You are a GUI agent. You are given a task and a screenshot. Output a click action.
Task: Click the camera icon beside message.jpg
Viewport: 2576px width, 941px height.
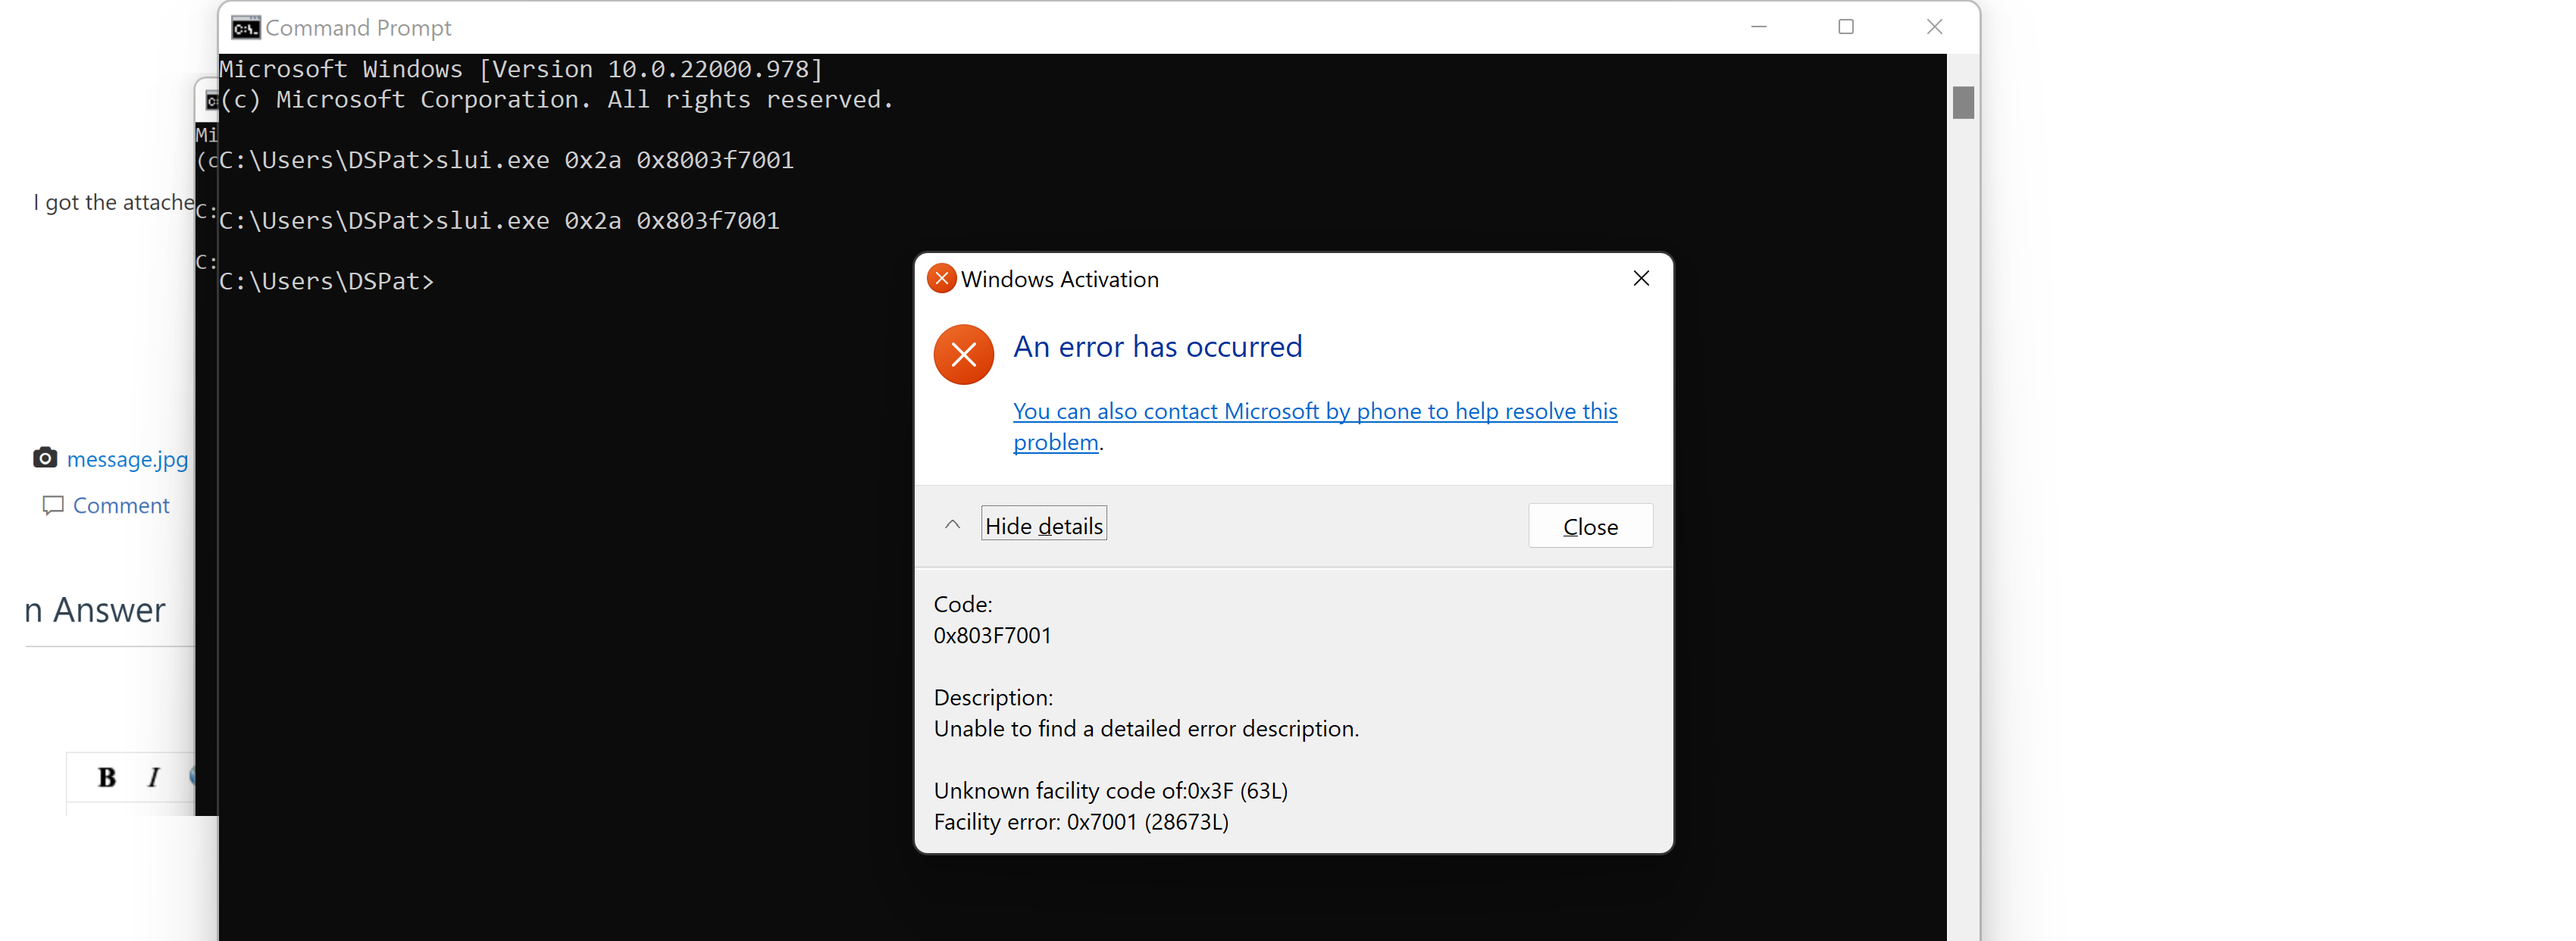coord(45,458)
